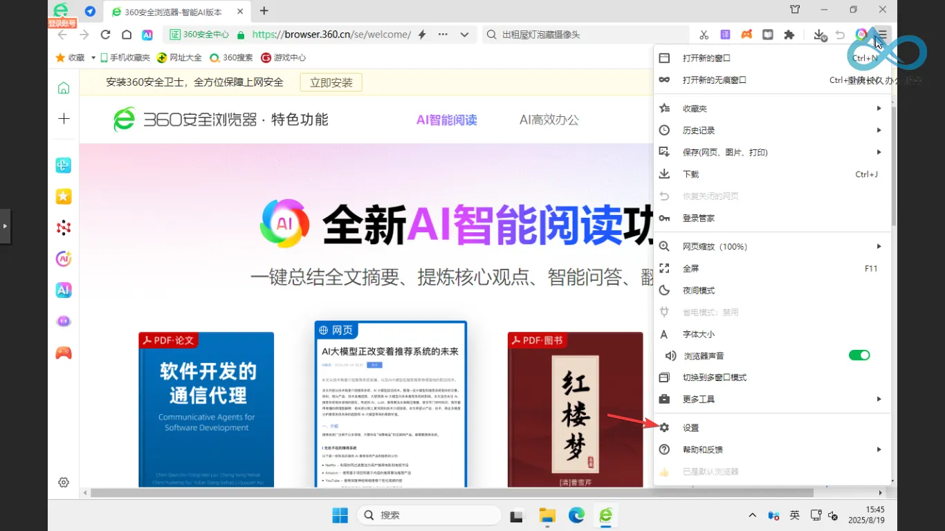Viewport: 945px width, 531px height.
Task: Switch to the AI高效办公 page tab
Action: [x=549, y=120]
